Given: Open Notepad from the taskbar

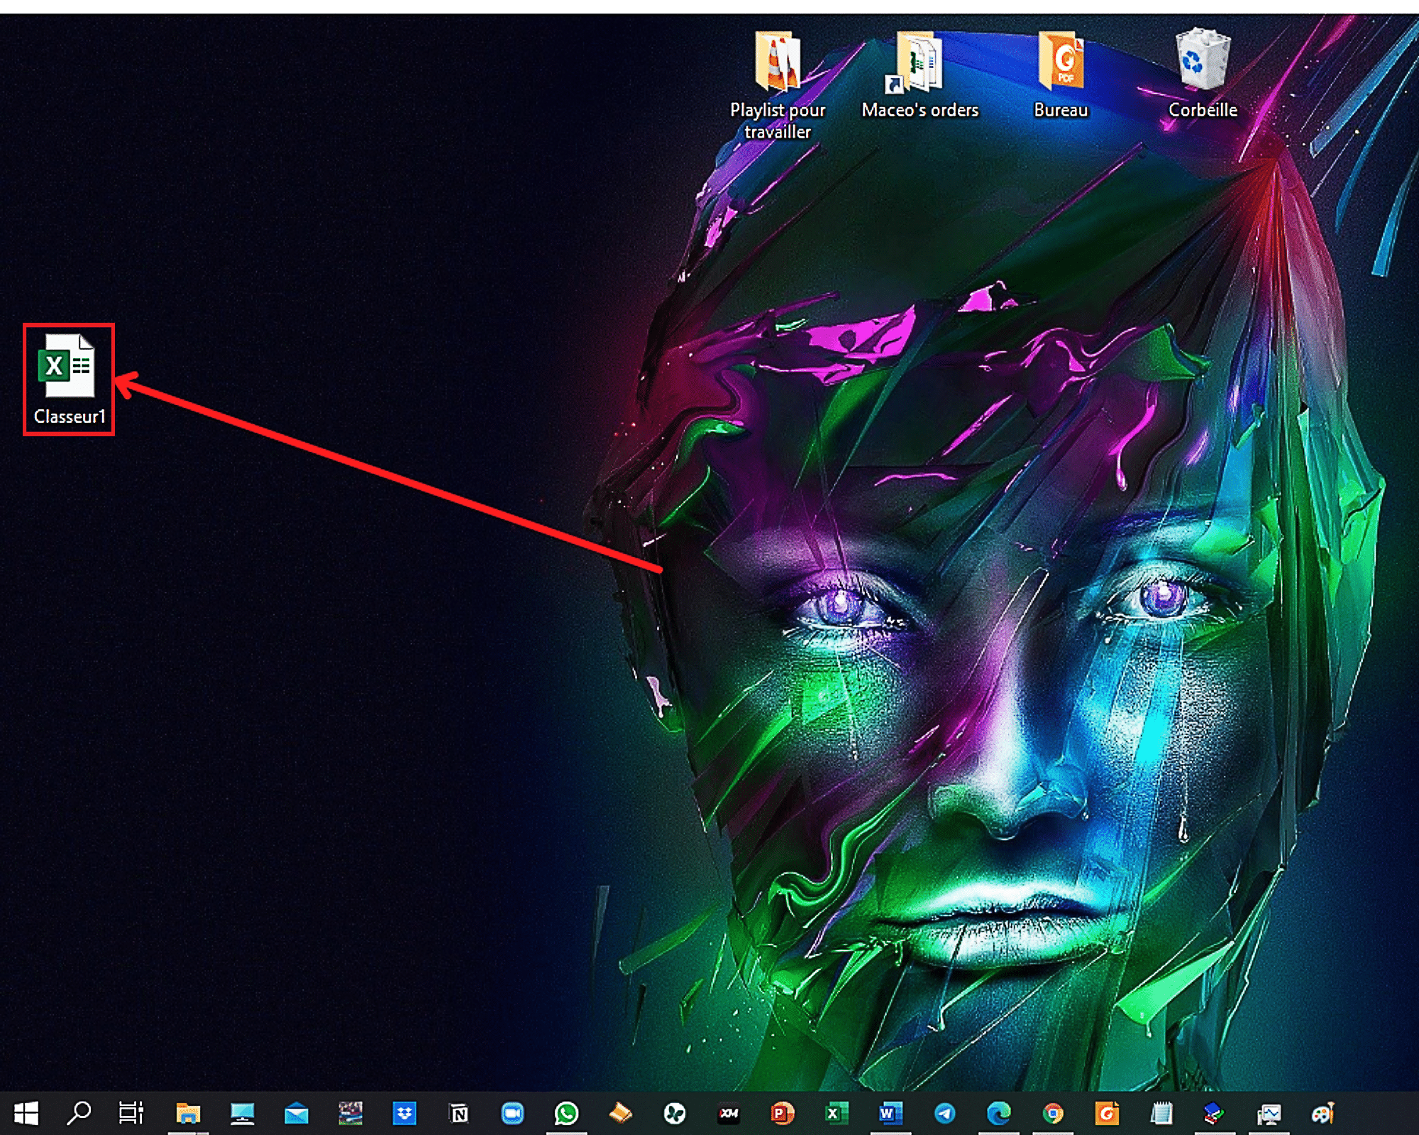Looking at the screenshot, I should (1161, 1114).
